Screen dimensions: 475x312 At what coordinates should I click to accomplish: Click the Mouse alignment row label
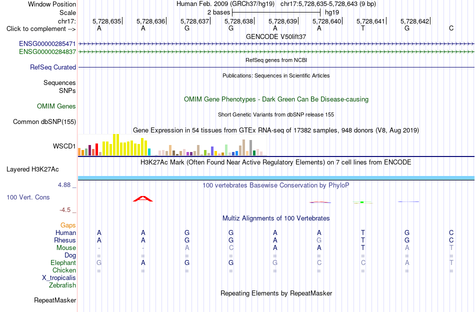(x=66, y=248)
